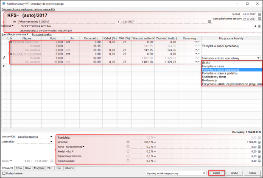This screenshot has width=263, height=178.
Task: Enable the Dodaj działanie checkbox
Action: (4, 173)
